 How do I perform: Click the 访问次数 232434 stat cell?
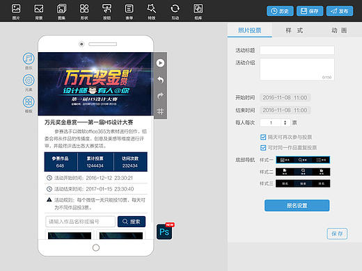130,162
